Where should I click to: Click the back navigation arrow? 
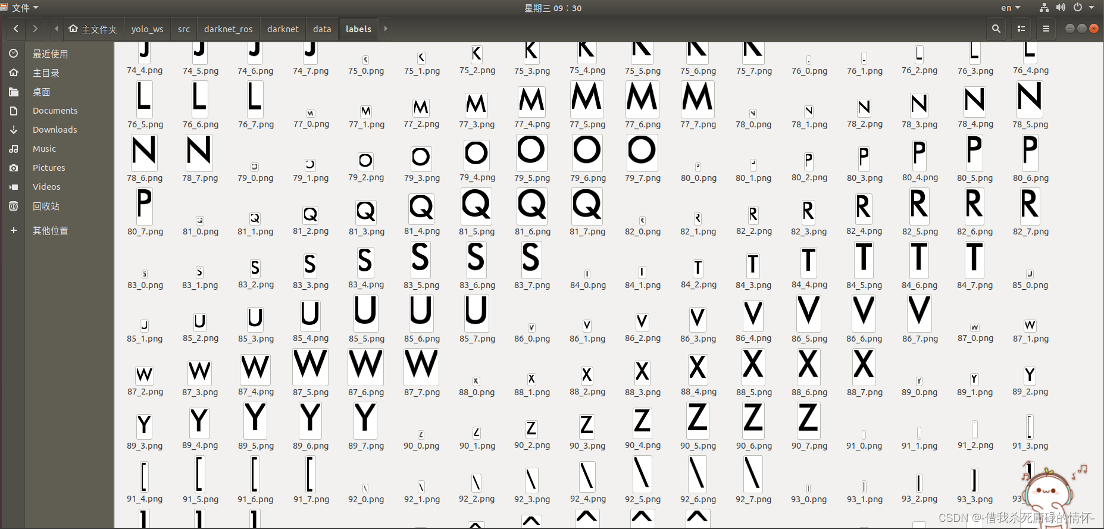(16, 29)
